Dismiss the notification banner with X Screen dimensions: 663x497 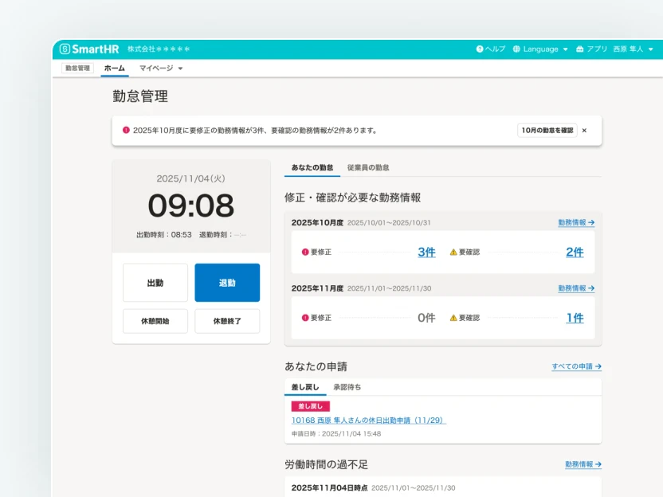pyautogui.click(x=584, y=131)
